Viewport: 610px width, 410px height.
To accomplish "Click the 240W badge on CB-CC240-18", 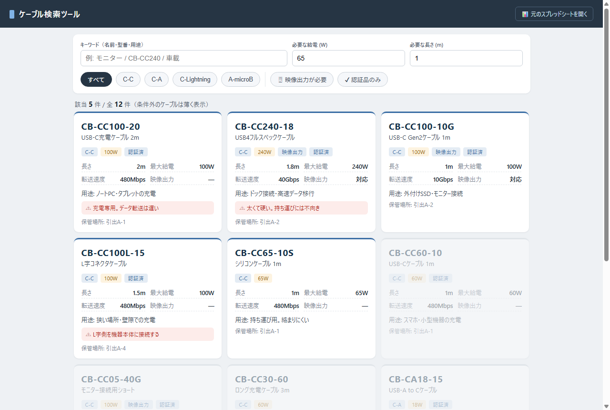I will click(264, 152).
